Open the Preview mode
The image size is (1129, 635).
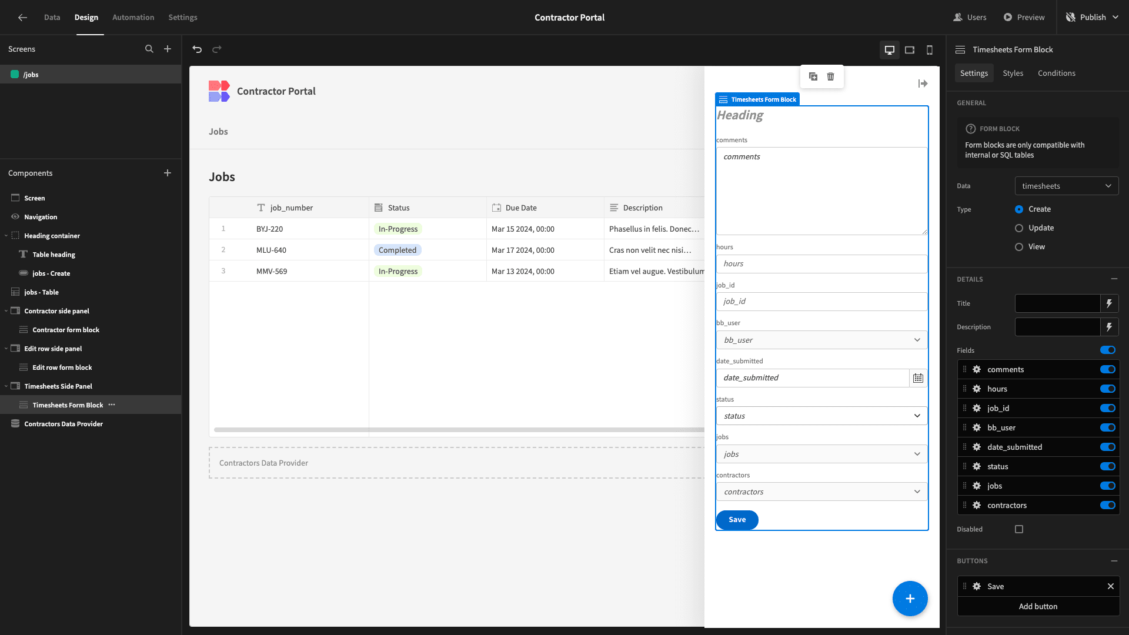[x=1024, y=18]
